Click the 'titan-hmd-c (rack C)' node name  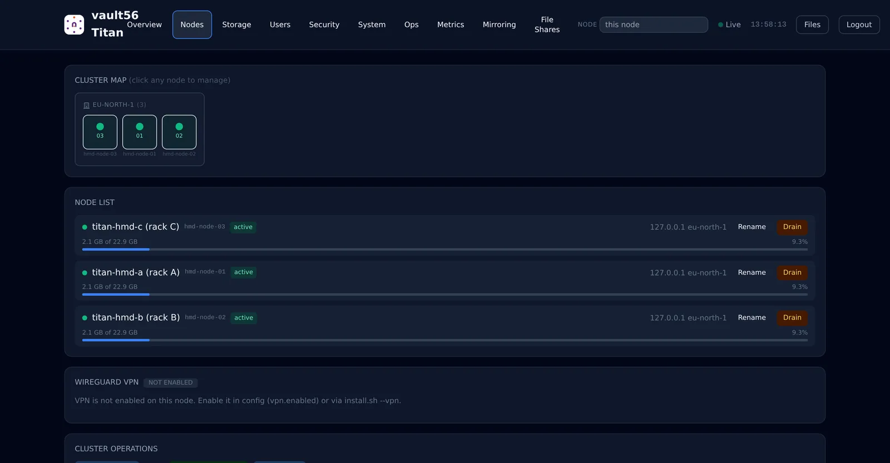pyautogui.click(x=135, y=227)
